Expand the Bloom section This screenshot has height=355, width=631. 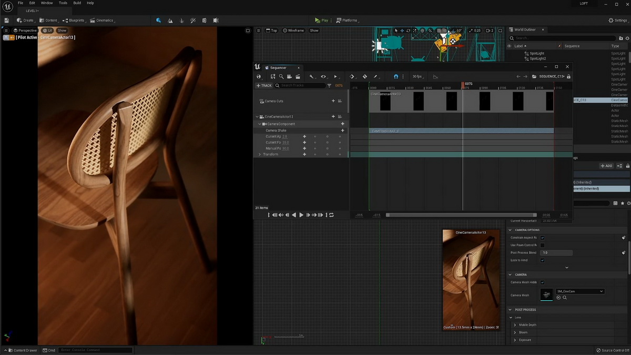click(x=515, y=332)
